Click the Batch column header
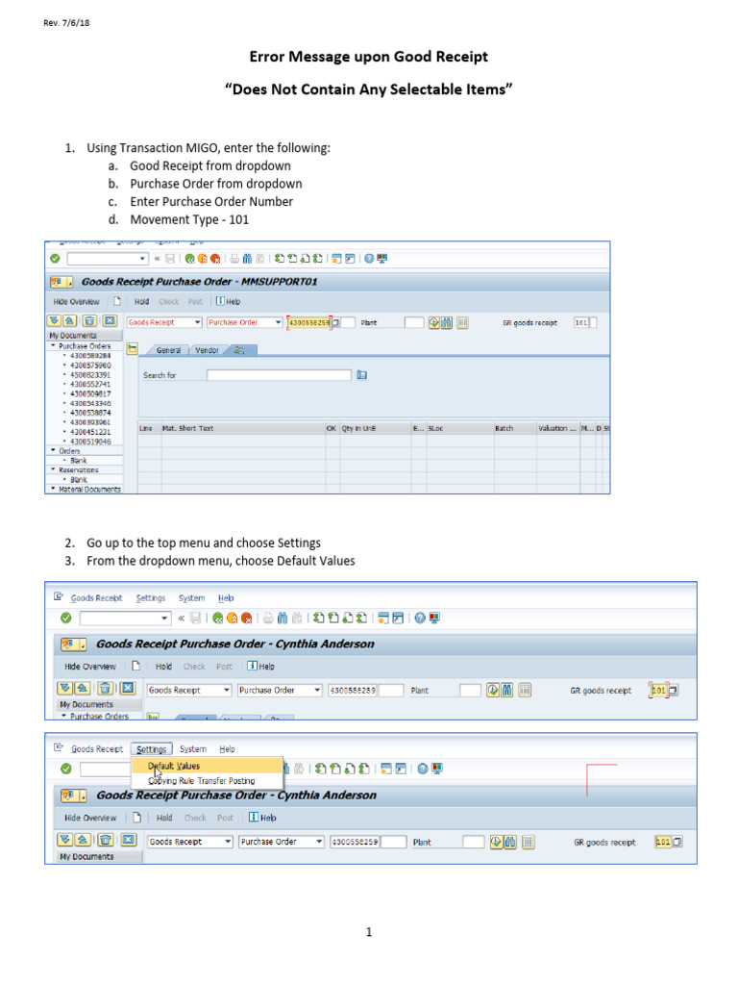Image resolution: width=738 pixels, height=985 pixels. [515, 428]
